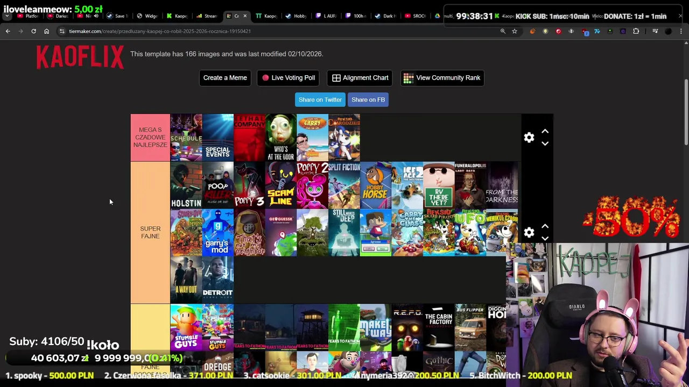The width and height of the screenshot is (689, 387).
Task: Start a Live Voting Poll
Action: (x=289, y=78)
